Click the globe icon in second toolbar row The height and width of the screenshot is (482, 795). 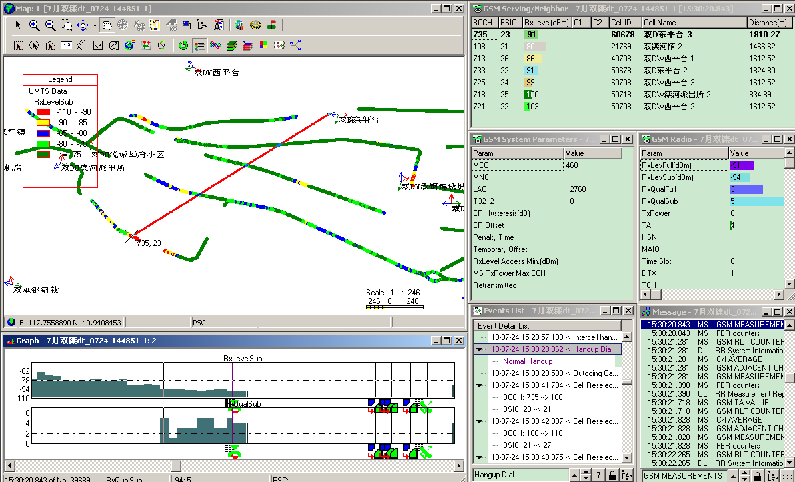(129, 45)
